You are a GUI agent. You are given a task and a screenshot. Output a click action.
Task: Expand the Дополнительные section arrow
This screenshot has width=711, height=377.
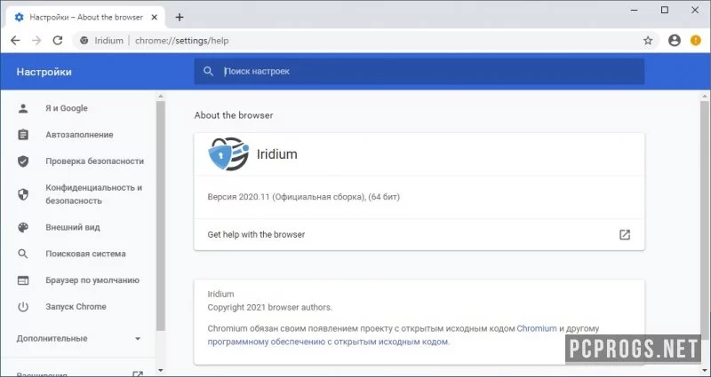(x=138, y=339)
